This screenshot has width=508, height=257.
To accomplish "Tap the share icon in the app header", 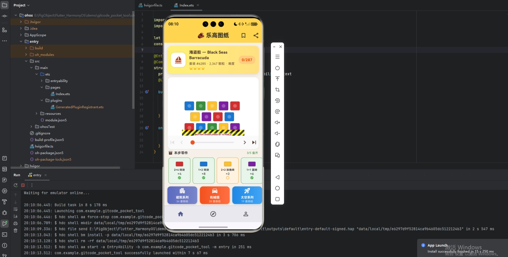I will coord(256,36).
